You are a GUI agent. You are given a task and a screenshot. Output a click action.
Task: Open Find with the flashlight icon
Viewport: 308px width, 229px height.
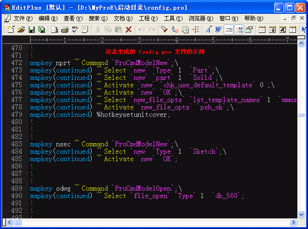point(164,30)
